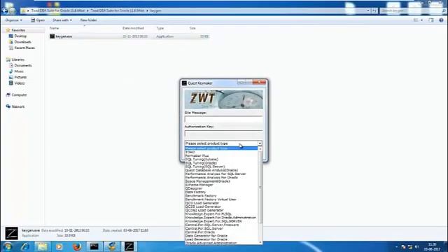Sort by Name column header
This screenshot has width=448, height=252.
pyautogui.click(x=55, y=28)
